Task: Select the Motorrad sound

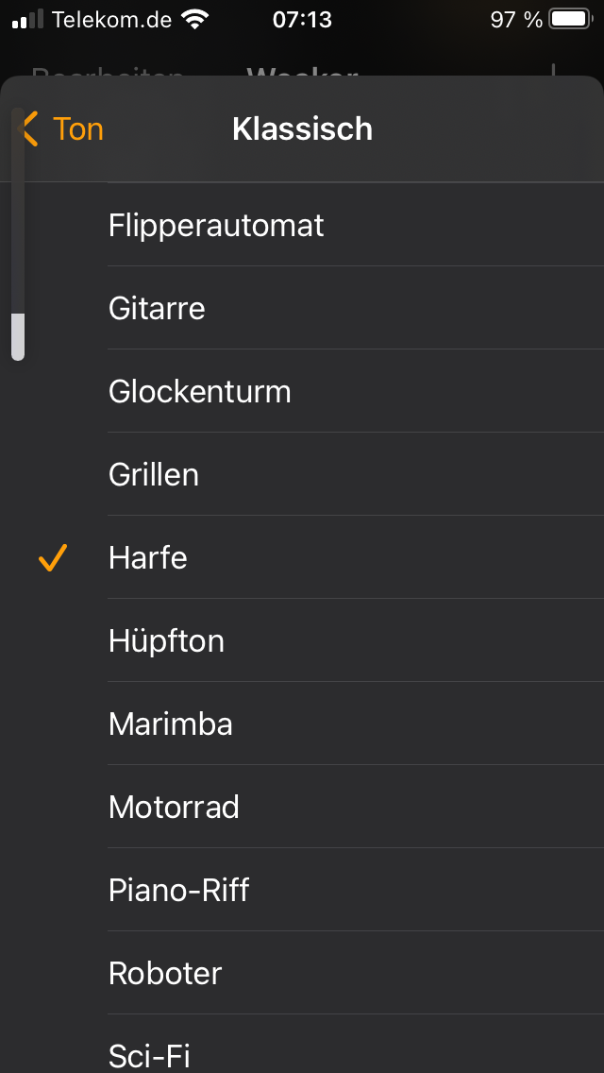Action: [x=174, y=808]
